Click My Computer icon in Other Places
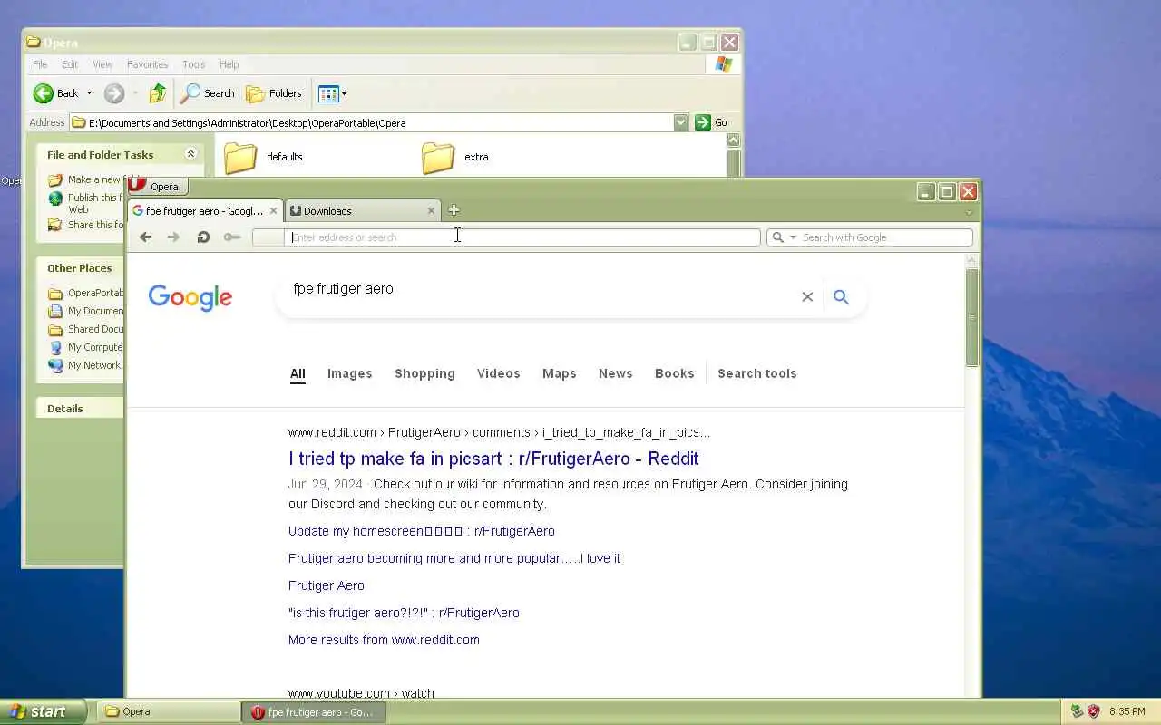The width and height of the screenshot is (1161, 725). pyautogui.click(x=55, y=347)
